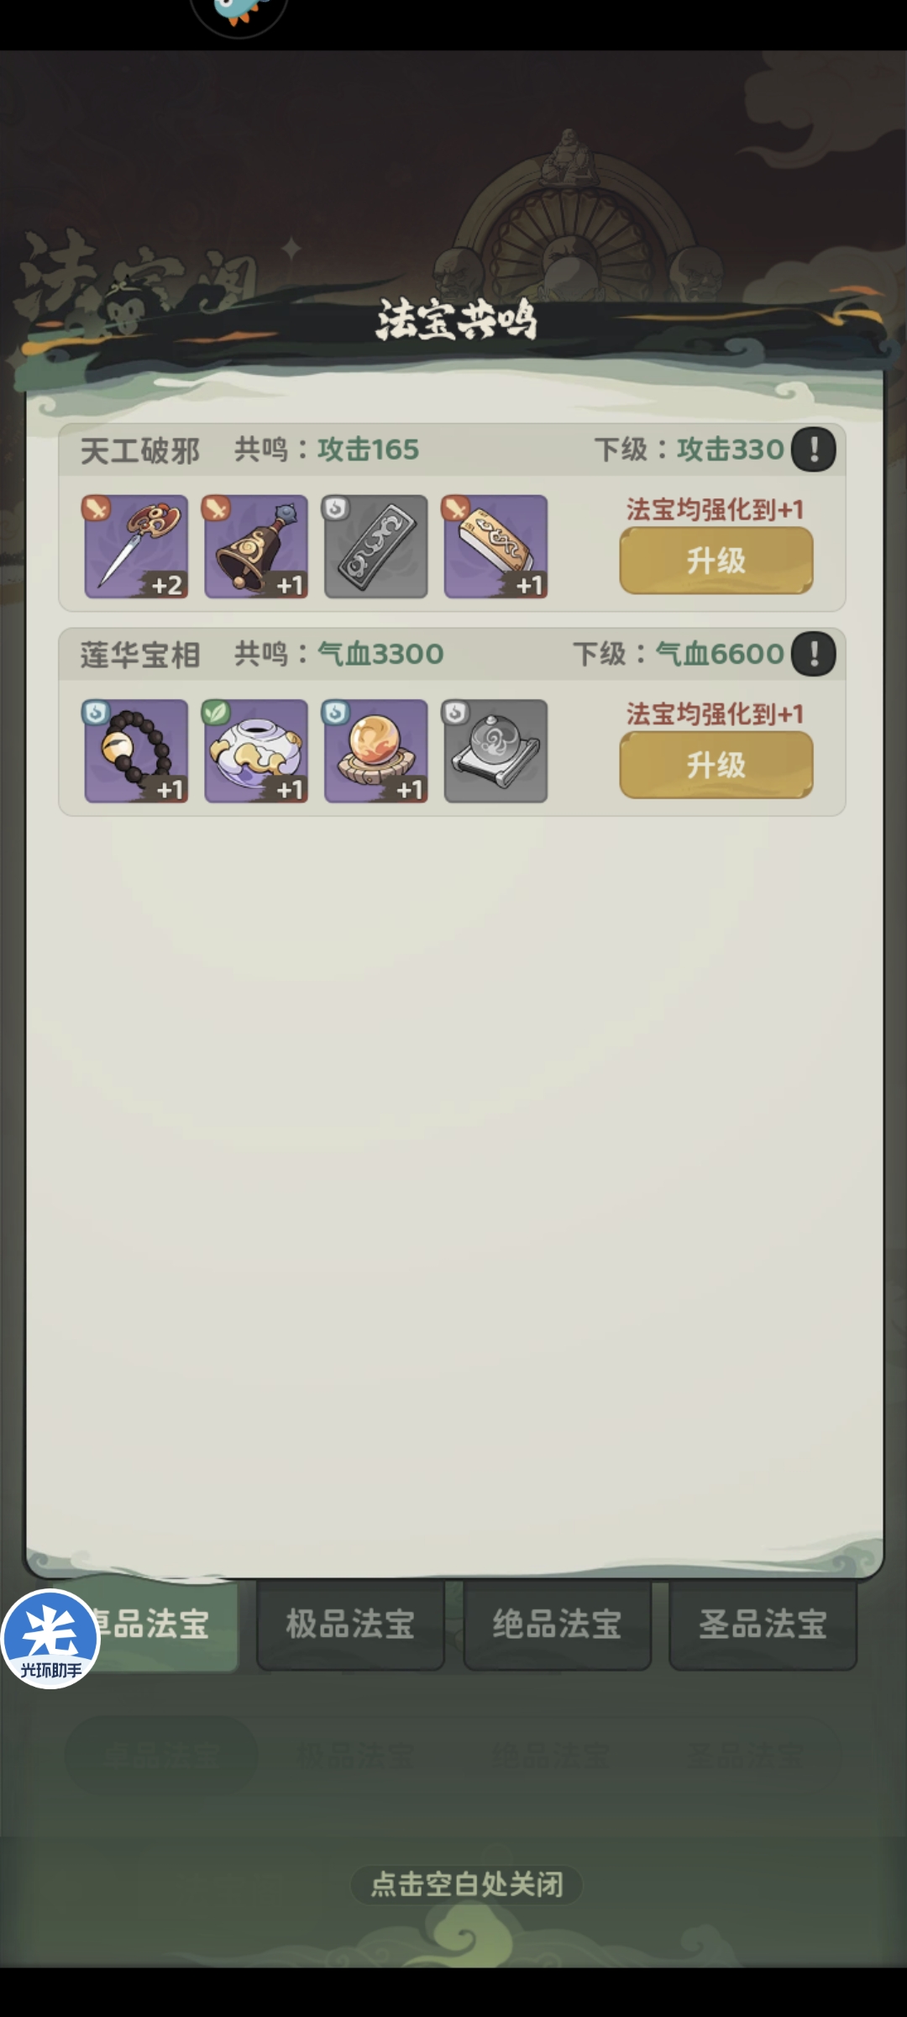The width and height of the screenshot is (907, 2017).
Task: Open info icon beside 气血6600
Action: click(813, 654)
